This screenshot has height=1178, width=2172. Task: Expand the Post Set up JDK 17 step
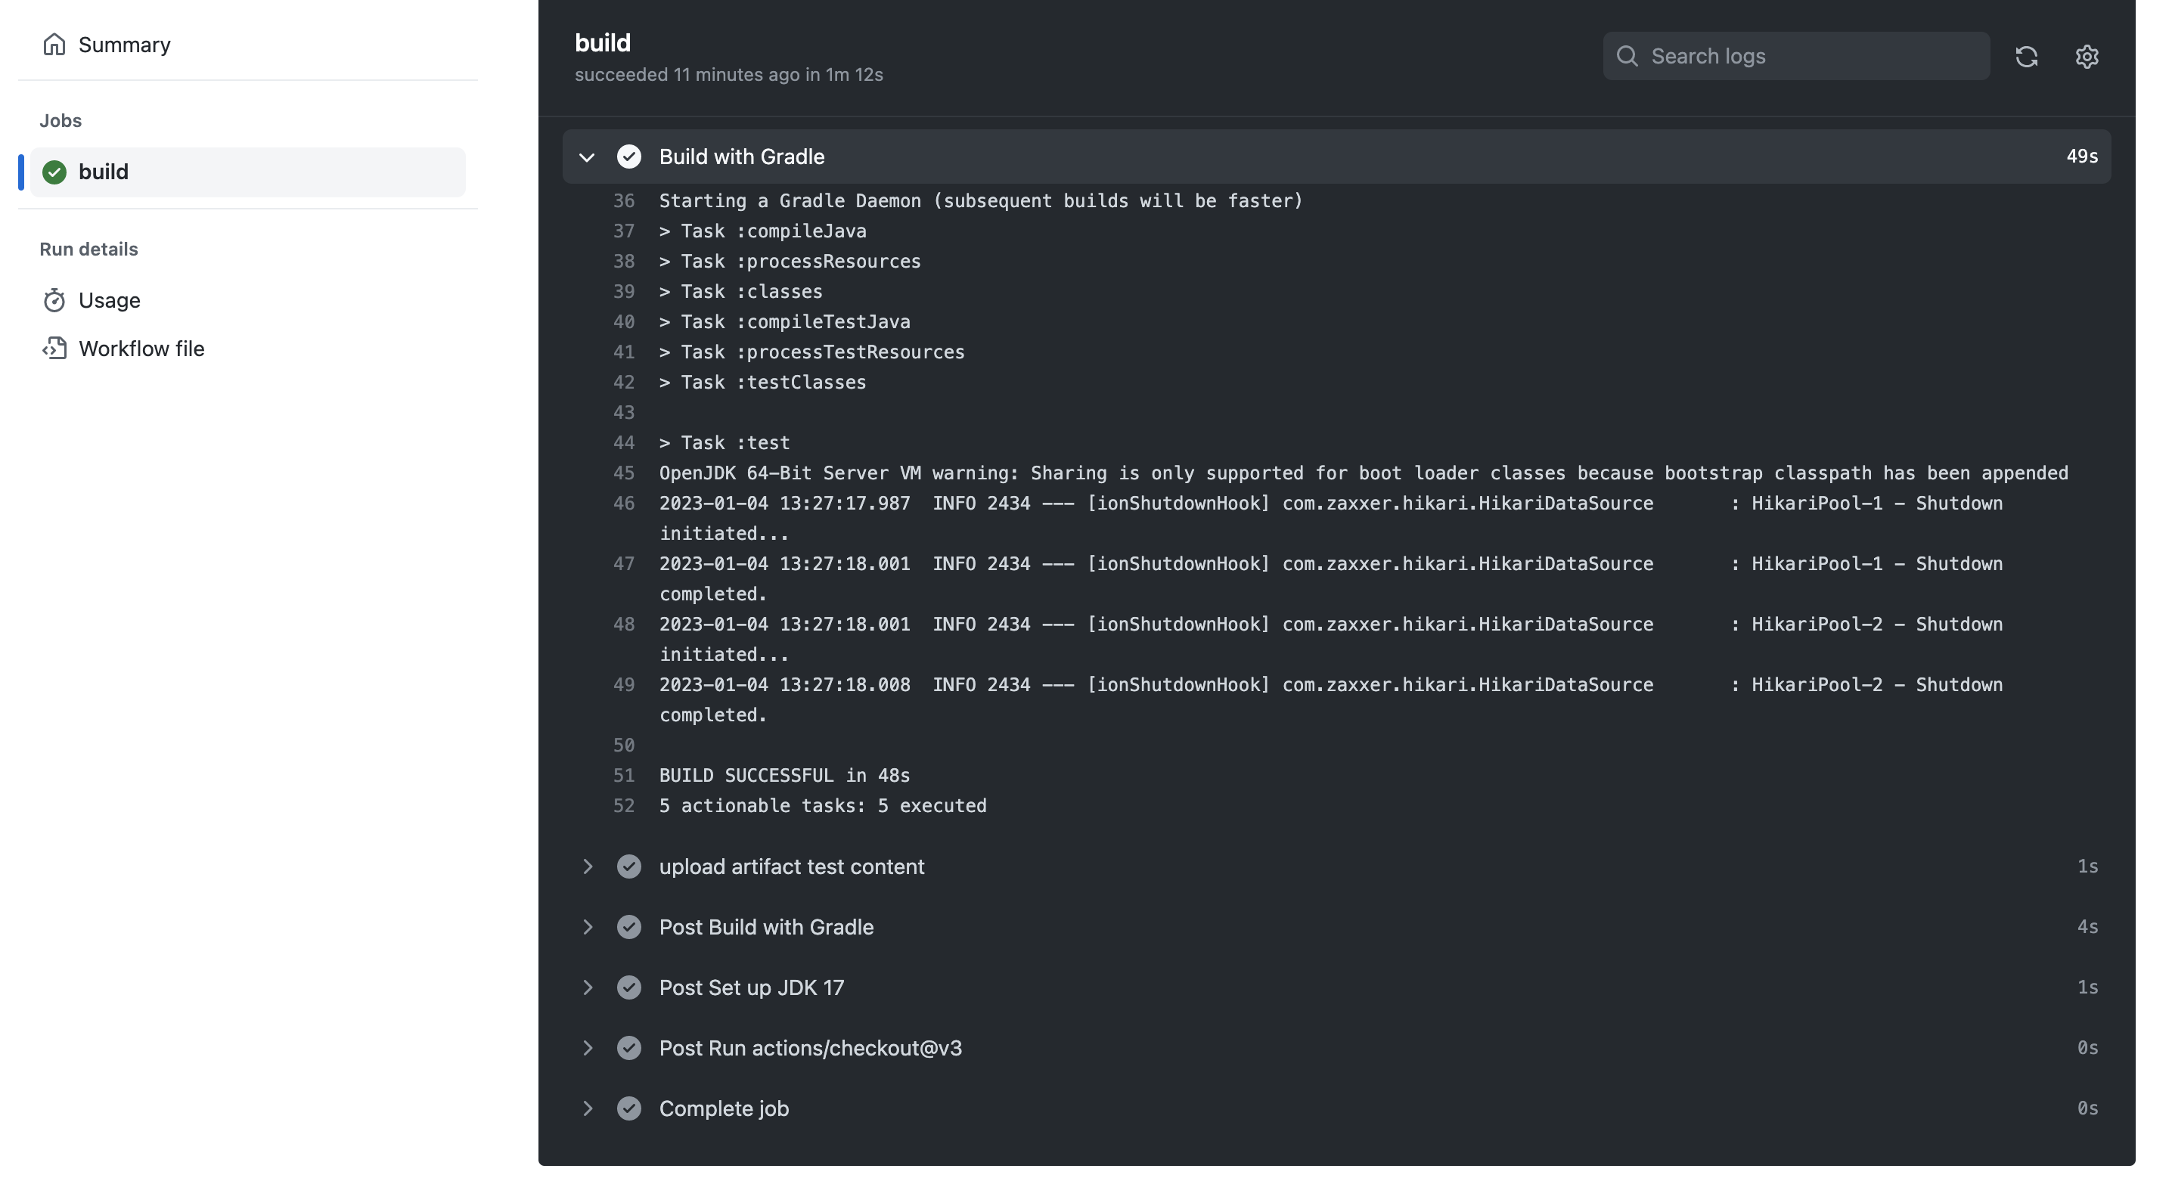coord(588,987)
